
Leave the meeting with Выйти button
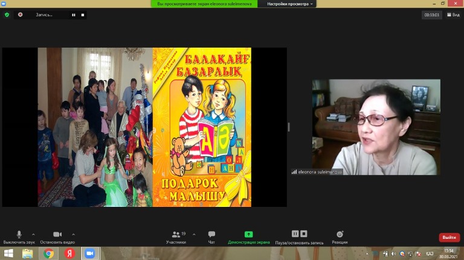tap(449, 237)
